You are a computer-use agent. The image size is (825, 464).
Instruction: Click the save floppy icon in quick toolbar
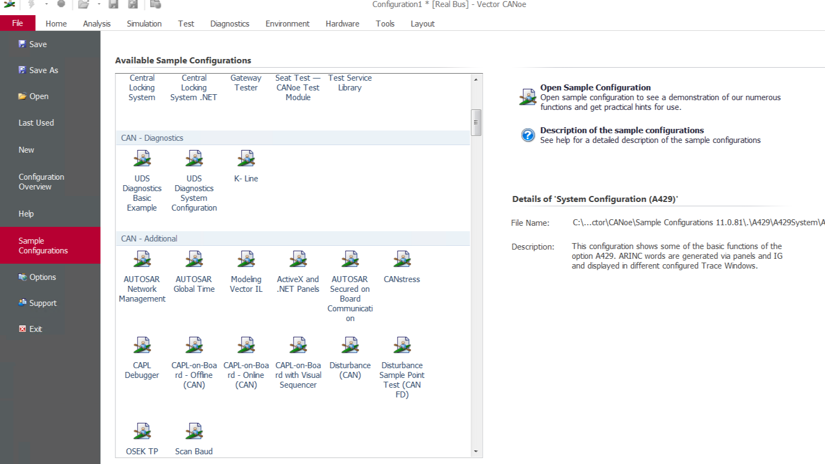113,4
